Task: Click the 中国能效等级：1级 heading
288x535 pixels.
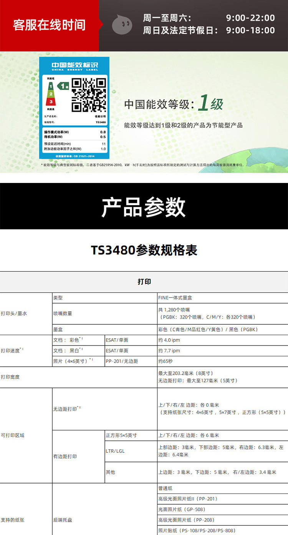Action: tap(174, 104)
